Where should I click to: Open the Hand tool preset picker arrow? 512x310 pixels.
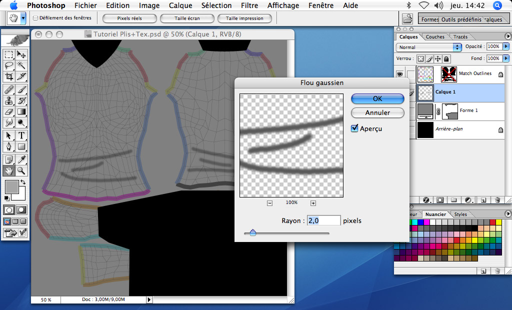tap(23, 18)
